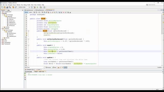Click the Open Project toolbar icon
The height and width of the screenshot is (92, 164).
point(7,7)
